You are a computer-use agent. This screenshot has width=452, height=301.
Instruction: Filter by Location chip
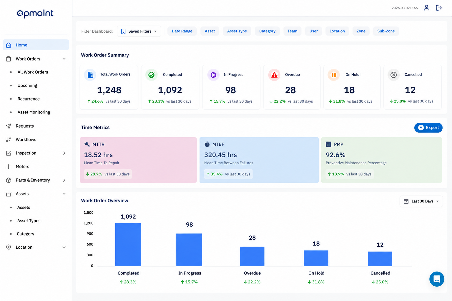pyautogui.click(x=337, y=31)
